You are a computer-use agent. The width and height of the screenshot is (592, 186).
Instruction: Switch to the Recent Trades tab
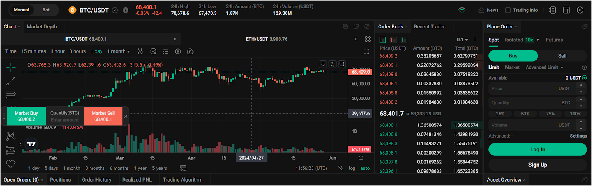coord(430,27)
